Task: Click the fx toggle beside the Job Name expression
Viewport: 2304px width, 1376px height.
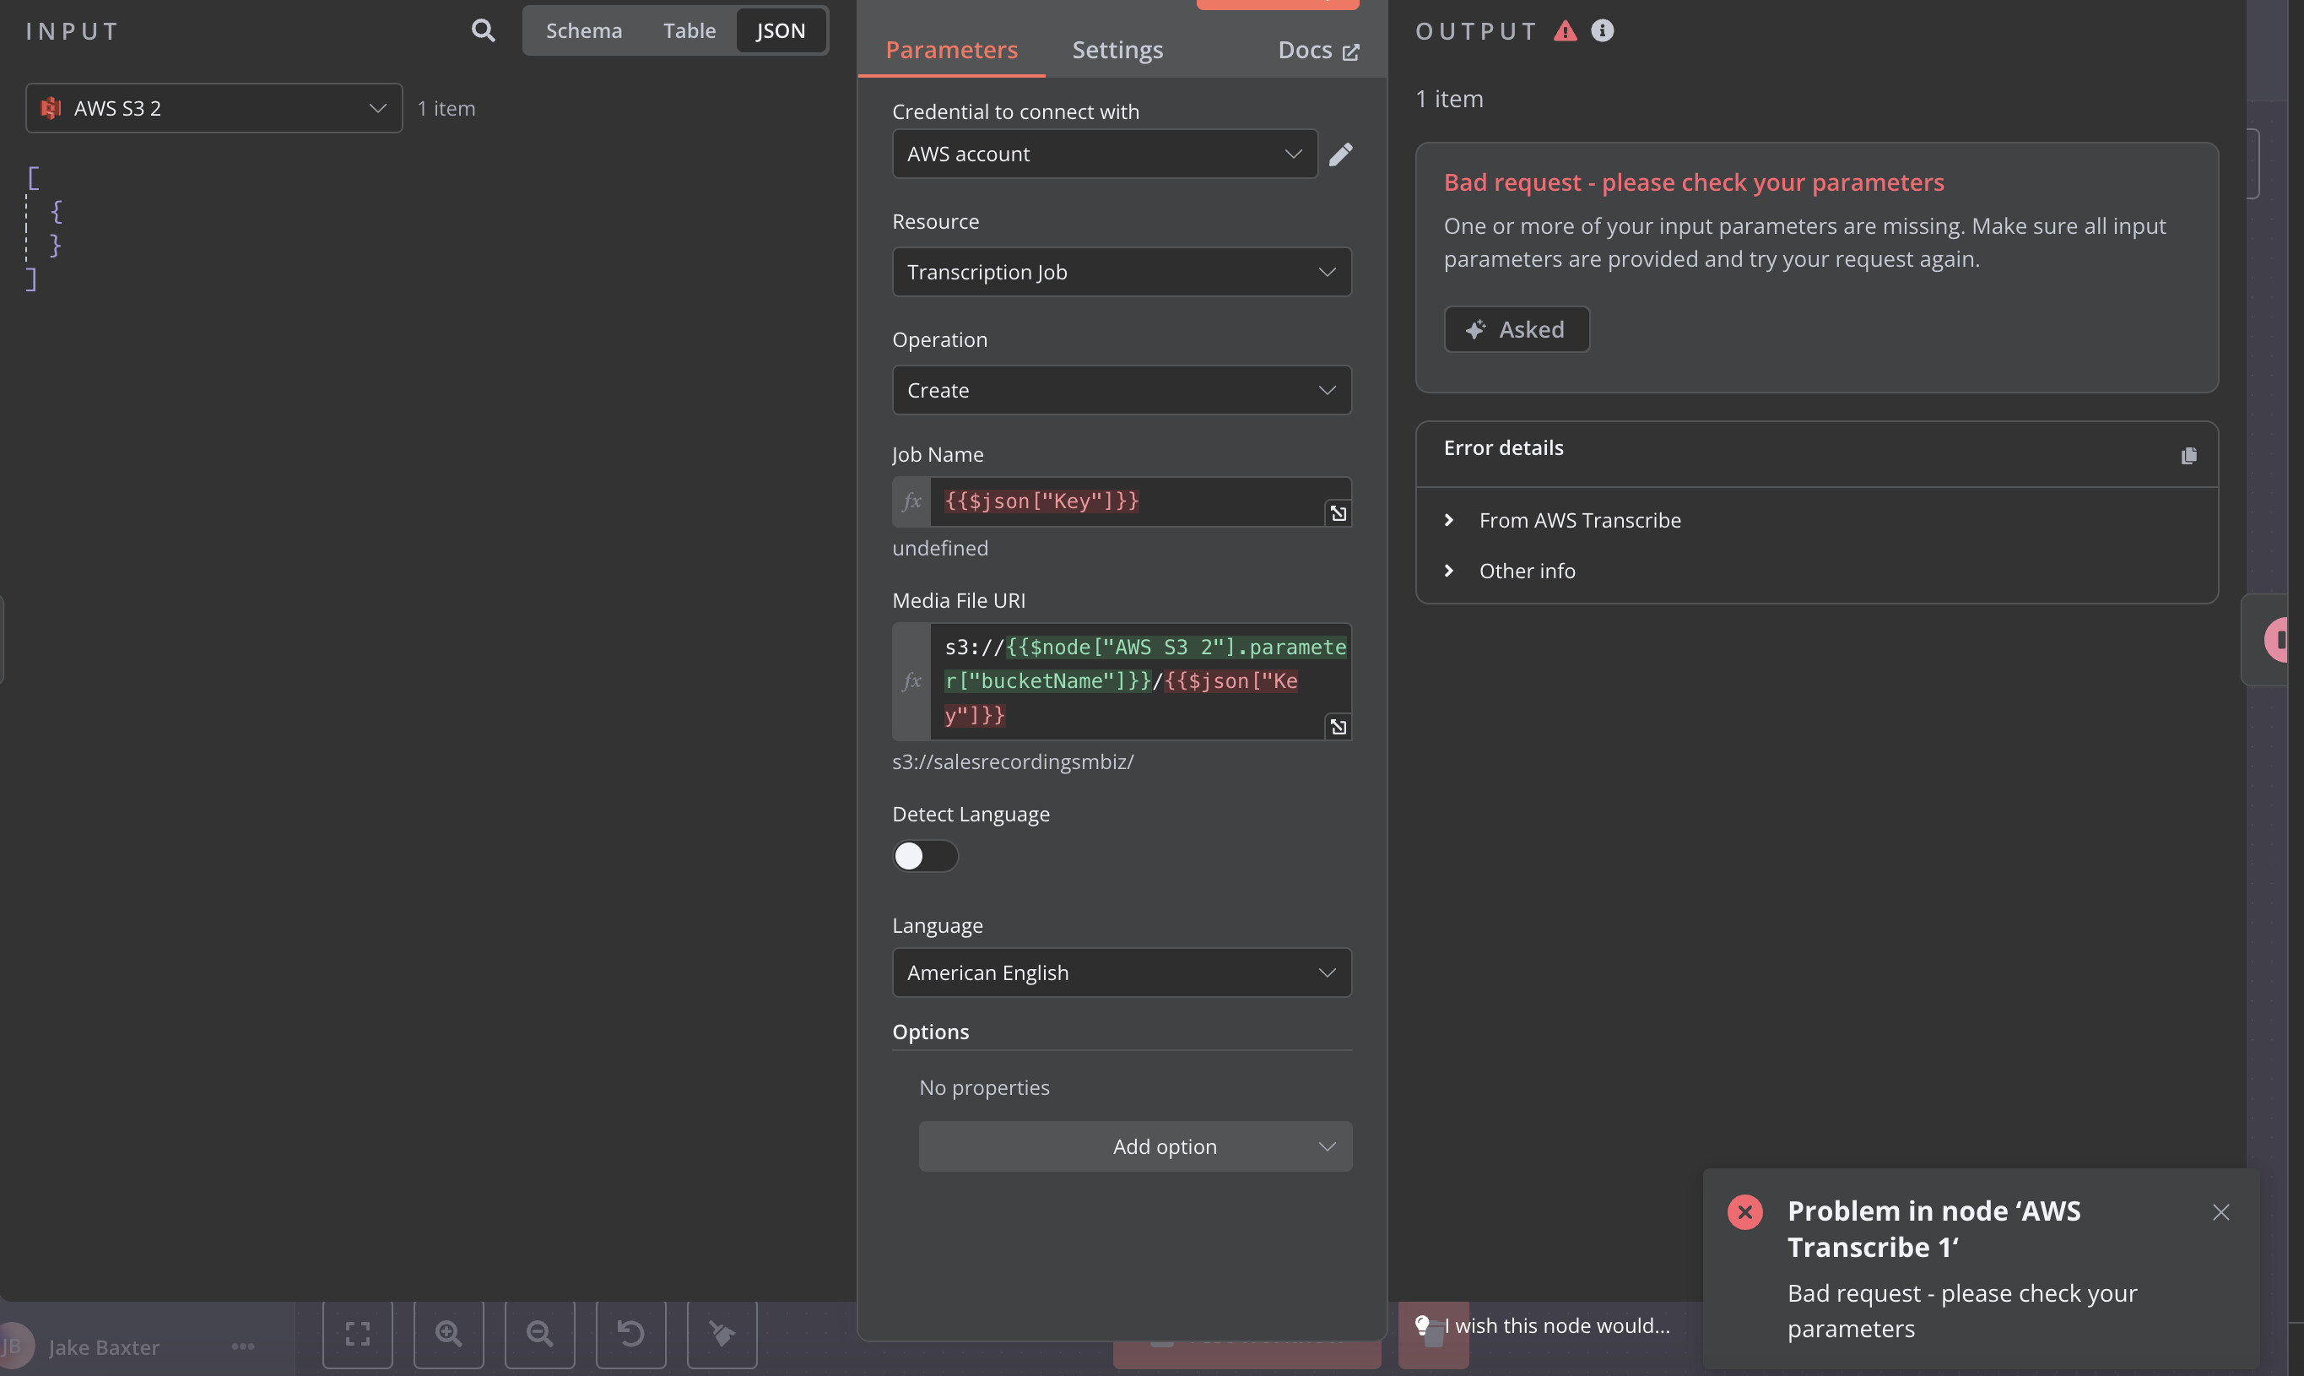Action: (912, 501)
